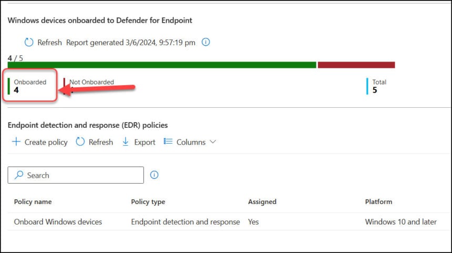Sort by Assigned column header
The width and height of the screenshot is (452, 253).
click(262, 201)
